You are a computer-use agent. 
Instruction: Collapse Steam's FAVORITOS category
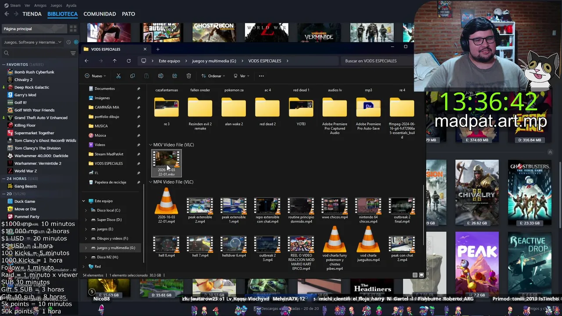[x=4, y=65]
